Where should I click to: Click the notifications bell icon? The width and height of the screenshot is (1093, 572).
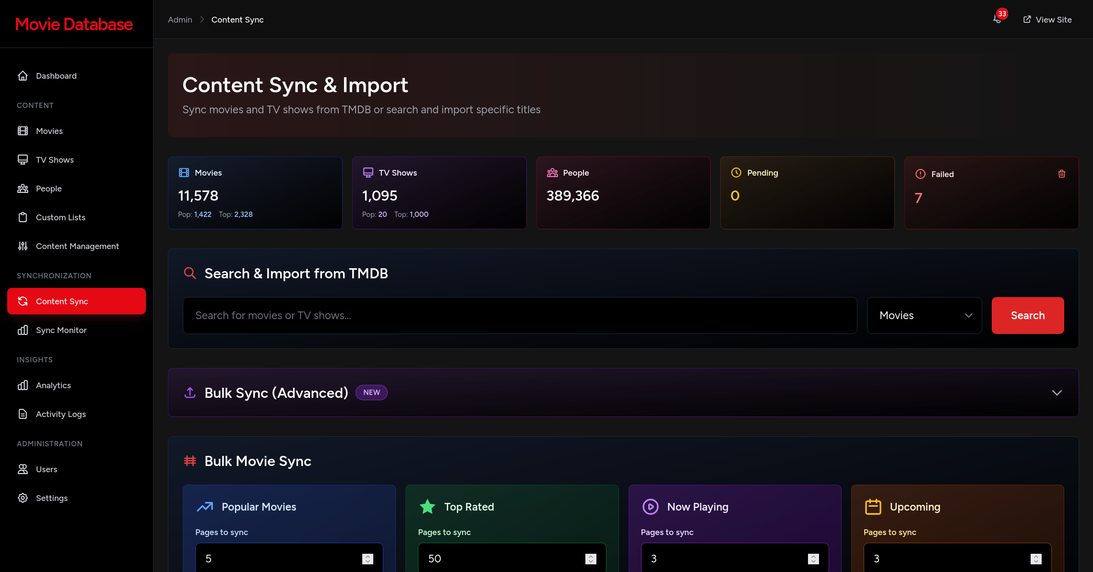pyautogui.click(x=998, y=19)
